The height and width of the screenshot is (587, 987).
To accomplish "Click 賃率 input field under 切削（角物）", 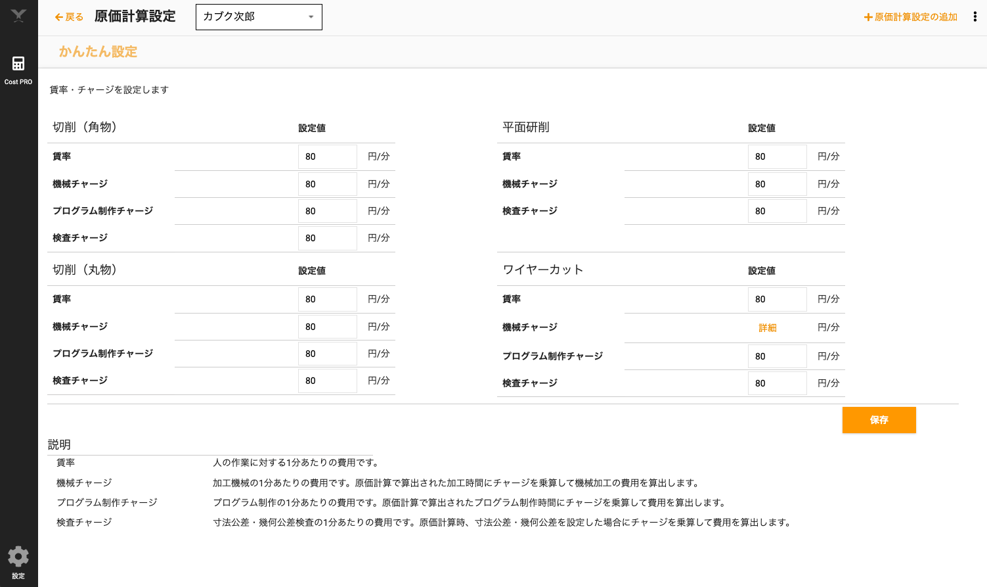I will tap(327, 156).
